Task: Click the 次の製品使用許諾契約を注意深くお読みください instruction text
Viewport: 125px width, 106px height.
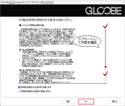Action: coord(45,20)
